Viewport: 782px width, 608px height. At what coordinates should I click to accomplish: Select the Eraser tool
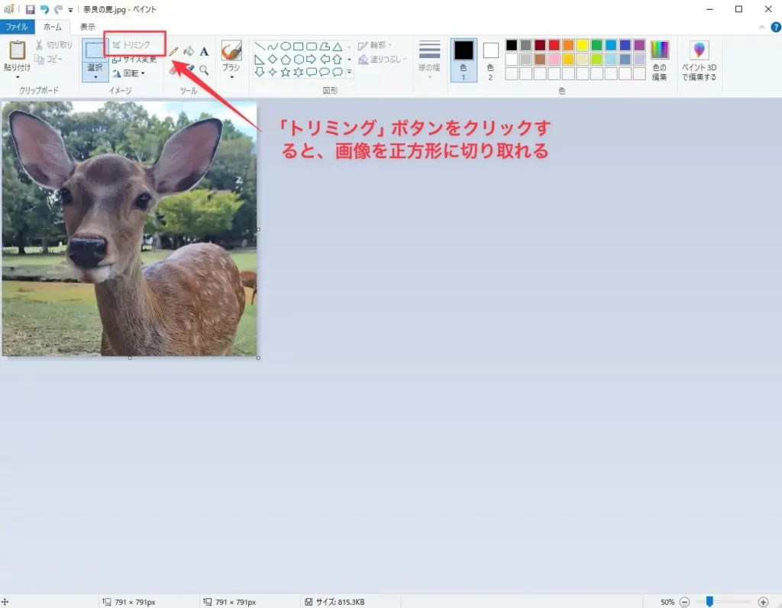[175, 68]
